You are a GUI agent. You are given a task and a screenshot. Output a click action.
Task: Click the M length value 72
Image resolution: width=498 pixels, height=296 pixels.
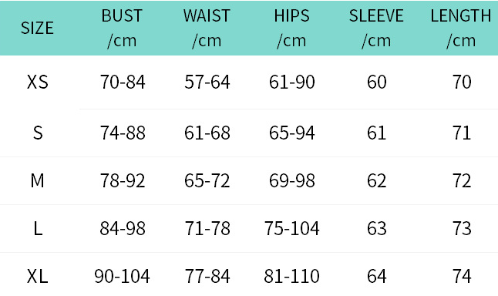462,180
